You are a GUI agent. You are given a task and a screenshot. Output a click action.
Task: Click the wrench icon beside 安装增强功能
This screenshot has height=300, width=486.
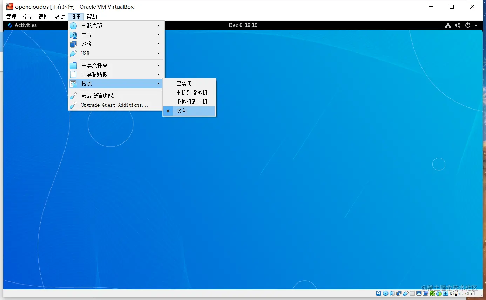point(73,96)
